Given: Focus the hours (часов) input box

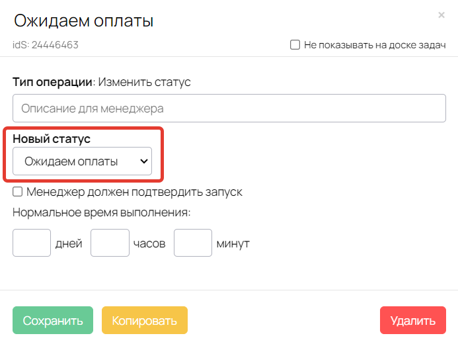Looking at the screenshot, I should pyautogui.click(x=110, y=243).
